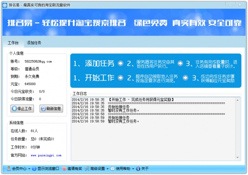Click the 刷新信息 button
The image size is (248, 175).
tap(51, 109)
